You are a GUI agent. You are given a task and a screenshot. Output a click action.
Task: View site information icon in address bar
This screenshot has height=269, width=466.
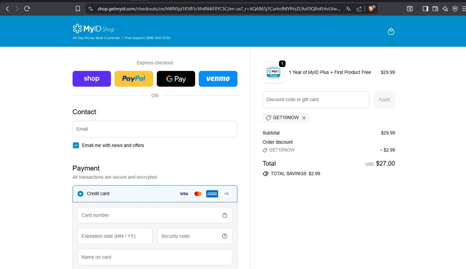(x=91, y=9)
